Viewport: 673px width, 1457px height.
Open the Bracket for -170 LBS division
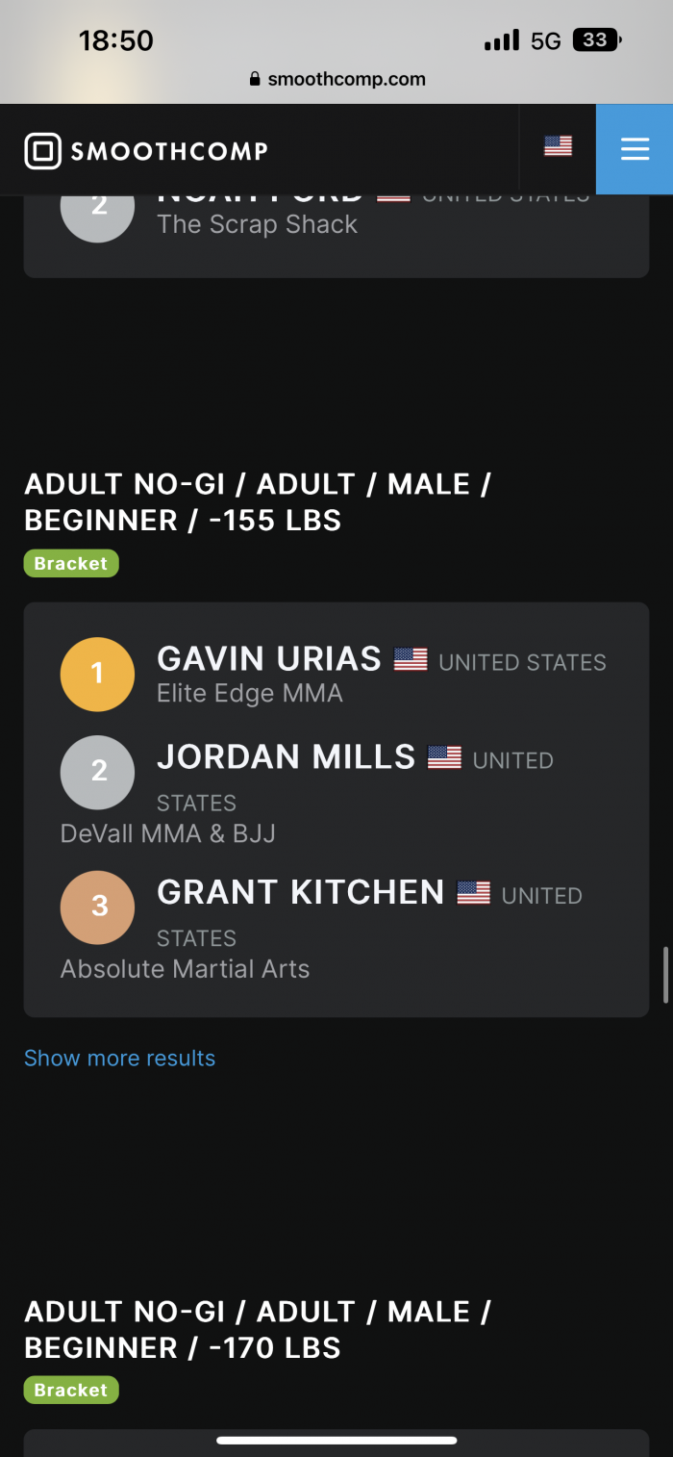pos(71,1390)
